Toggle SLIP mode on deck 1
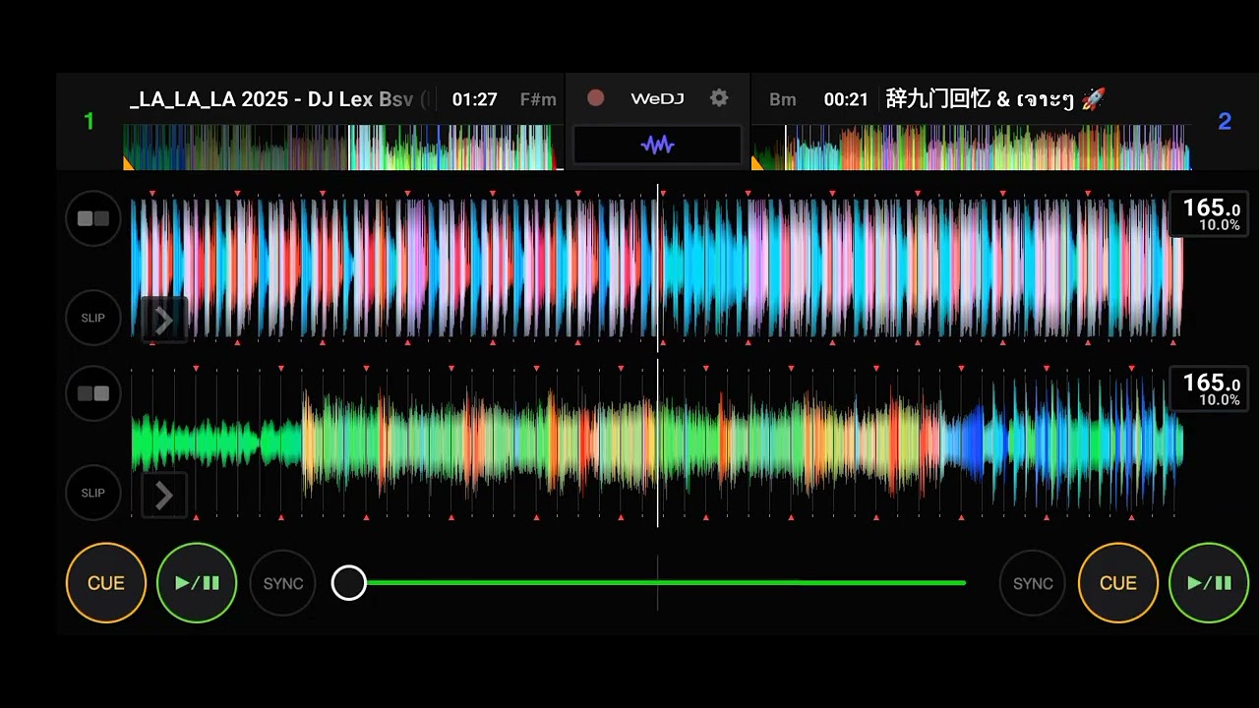1259x708 pixels. (x=93, y=318)
